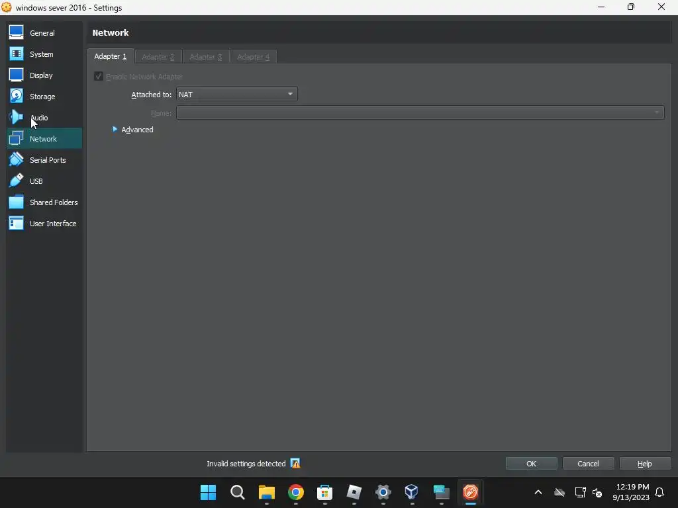Click the Audio speaker icon
This screenshot has width=678, height=508.
pyautogui.click(x=17, y=118)
